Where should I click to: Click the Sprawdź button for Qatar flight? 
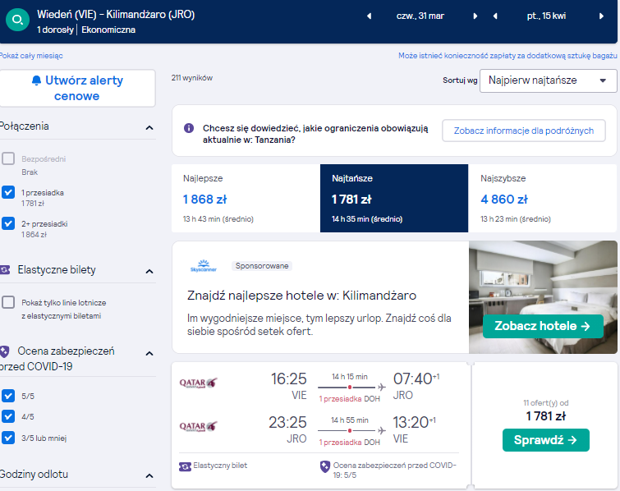[545, 440]
